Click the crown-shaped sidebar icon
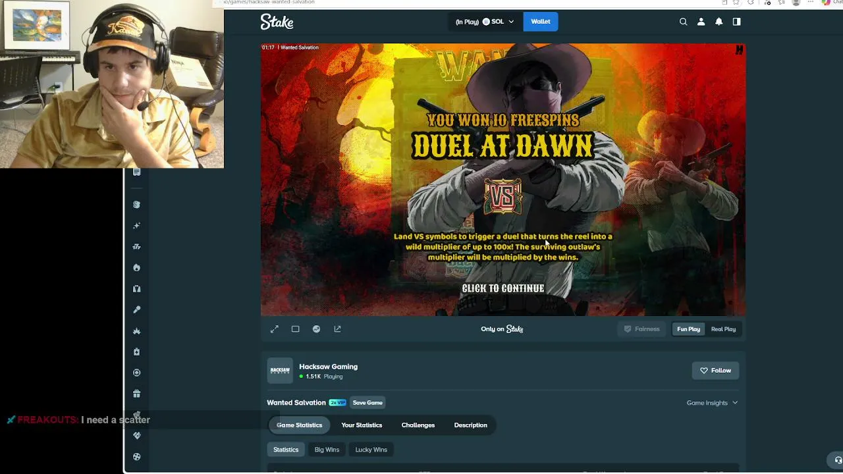Image resolution: width=843 pixels, height=474 pixels. tap(137, 331)
